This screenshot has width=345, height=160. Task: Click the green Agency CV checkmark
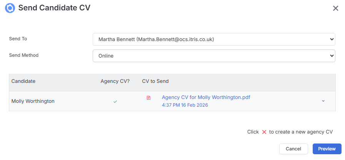pos(115,102)
